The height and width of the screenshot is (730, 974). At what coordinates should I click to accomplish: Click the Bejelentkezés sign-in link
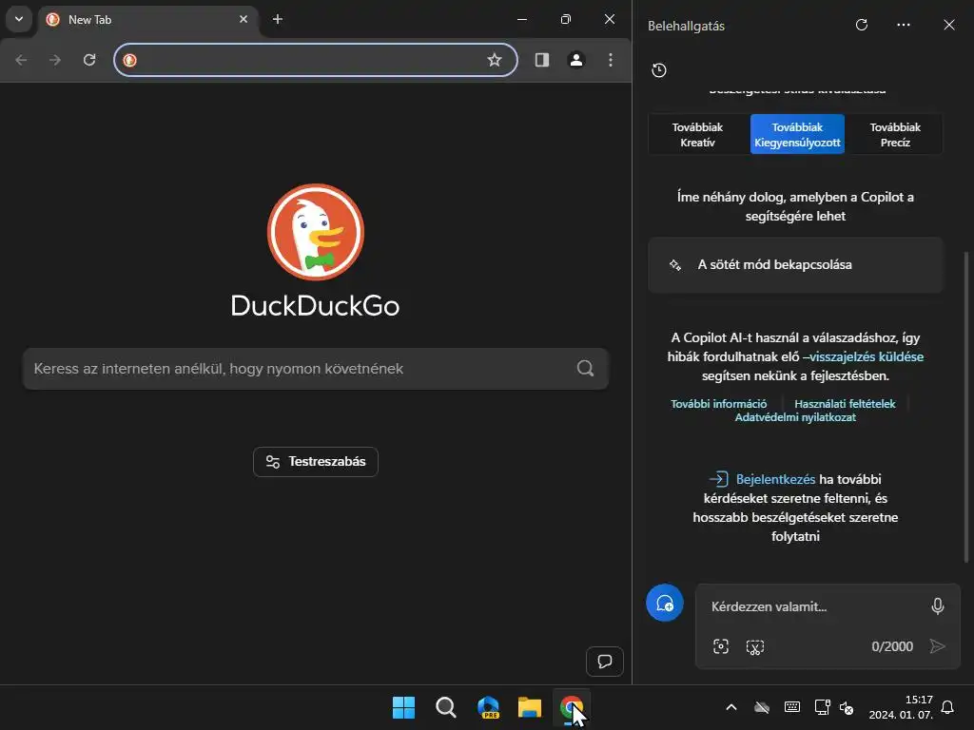(x=775, y=479)
